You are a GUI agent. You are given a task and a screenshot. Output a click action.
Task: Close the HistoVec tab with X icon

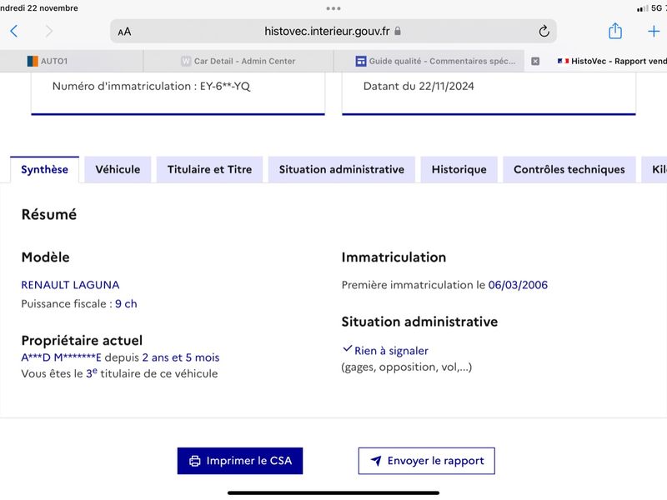[535, 61]
